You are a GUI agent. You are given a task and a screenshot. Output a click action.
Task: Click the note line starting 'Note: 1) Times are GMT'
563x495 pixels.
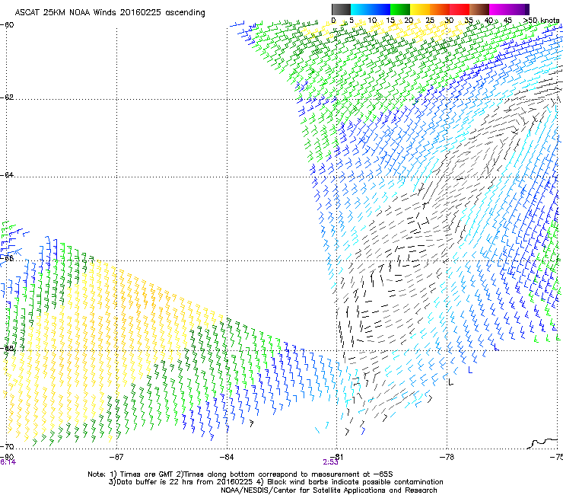click(240, 474)
